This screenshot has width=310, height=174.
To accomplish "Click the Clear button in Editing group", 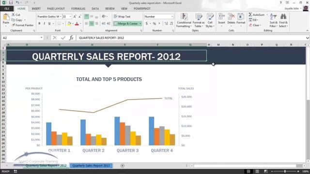I will 255,25.
